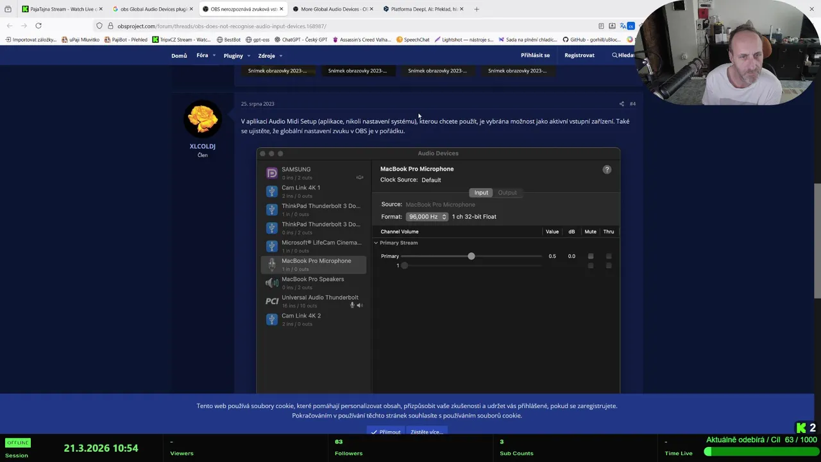Toggle Mute checkbox for channel 1
This screenshot has height=462, width=821.
click(591, 266)
